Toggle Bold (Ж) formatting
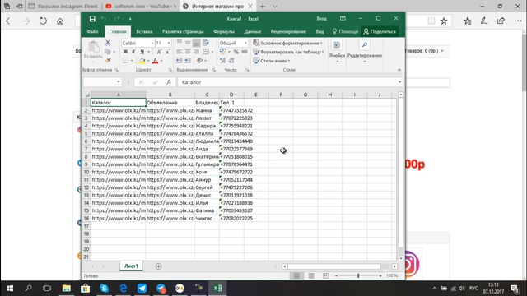 (x=125, y=52)
